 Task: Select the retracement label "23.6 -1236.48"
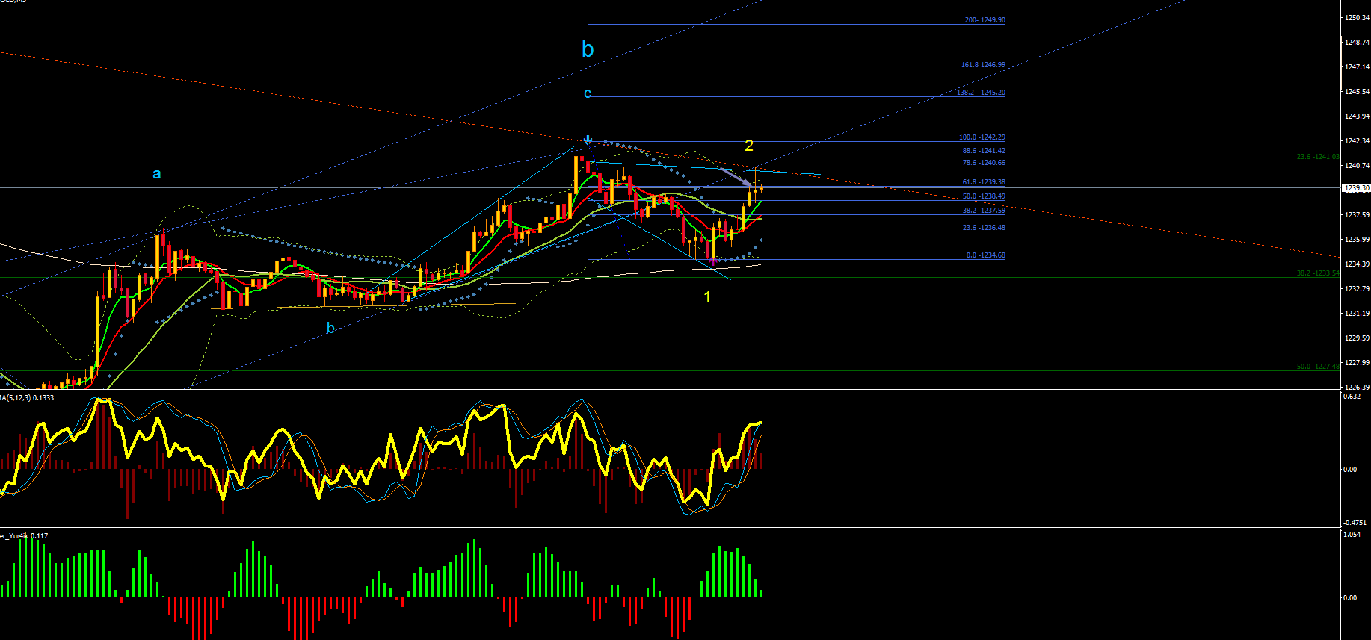click(x=984, y=228)
